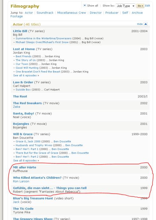
Task: Expand See all 6 episodes
Action: coord(26,75)
